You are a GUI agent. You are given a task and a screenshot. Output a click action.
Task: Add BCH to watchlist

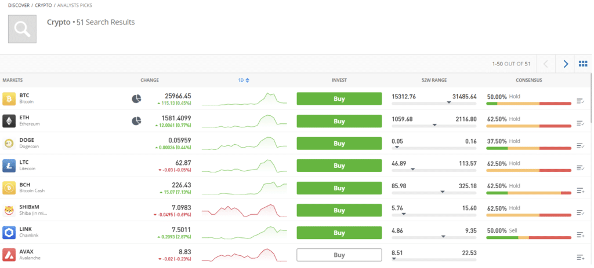point(580,190)
